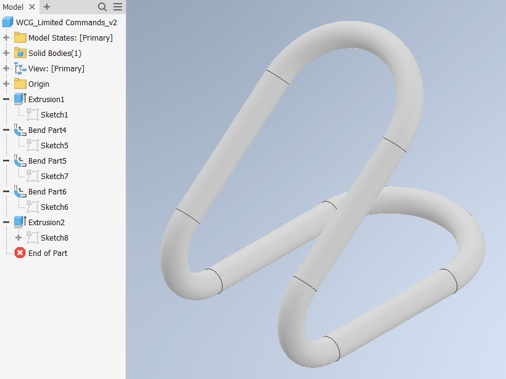
Task: Click the Solid Bodies folder icon
Action: click(x=20, y=53)
